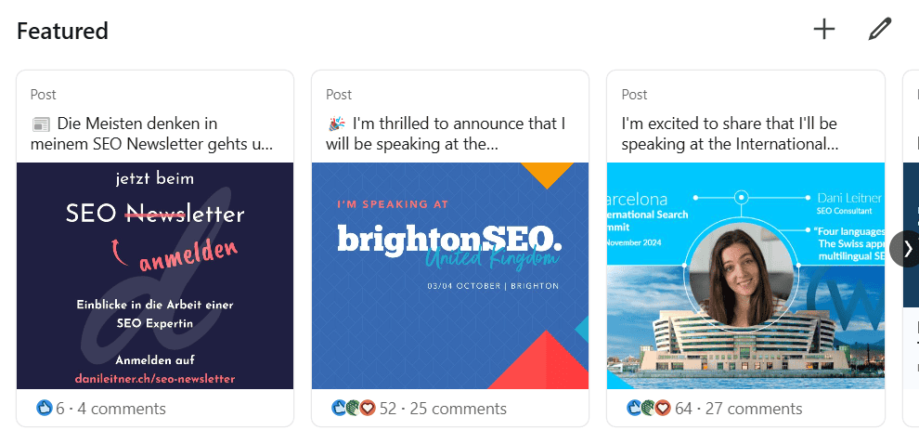
Task: Click the like reaction icon under newsletter post
Action: coord(44,409)
